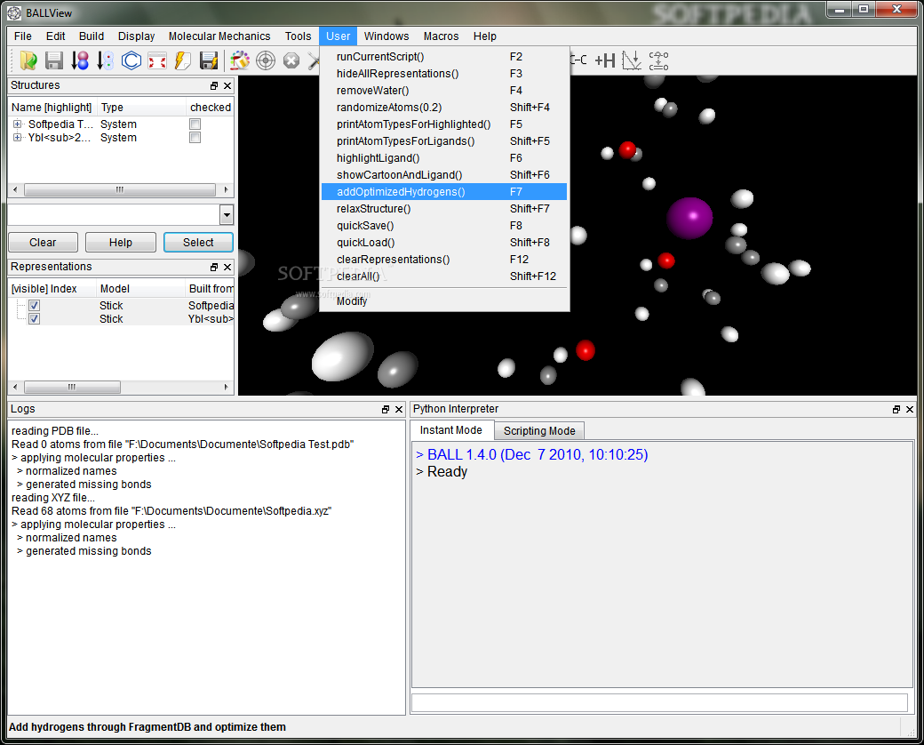Screen dimensions: 924x745
Task: Open the Edit menu
Action: click(55, 36)
